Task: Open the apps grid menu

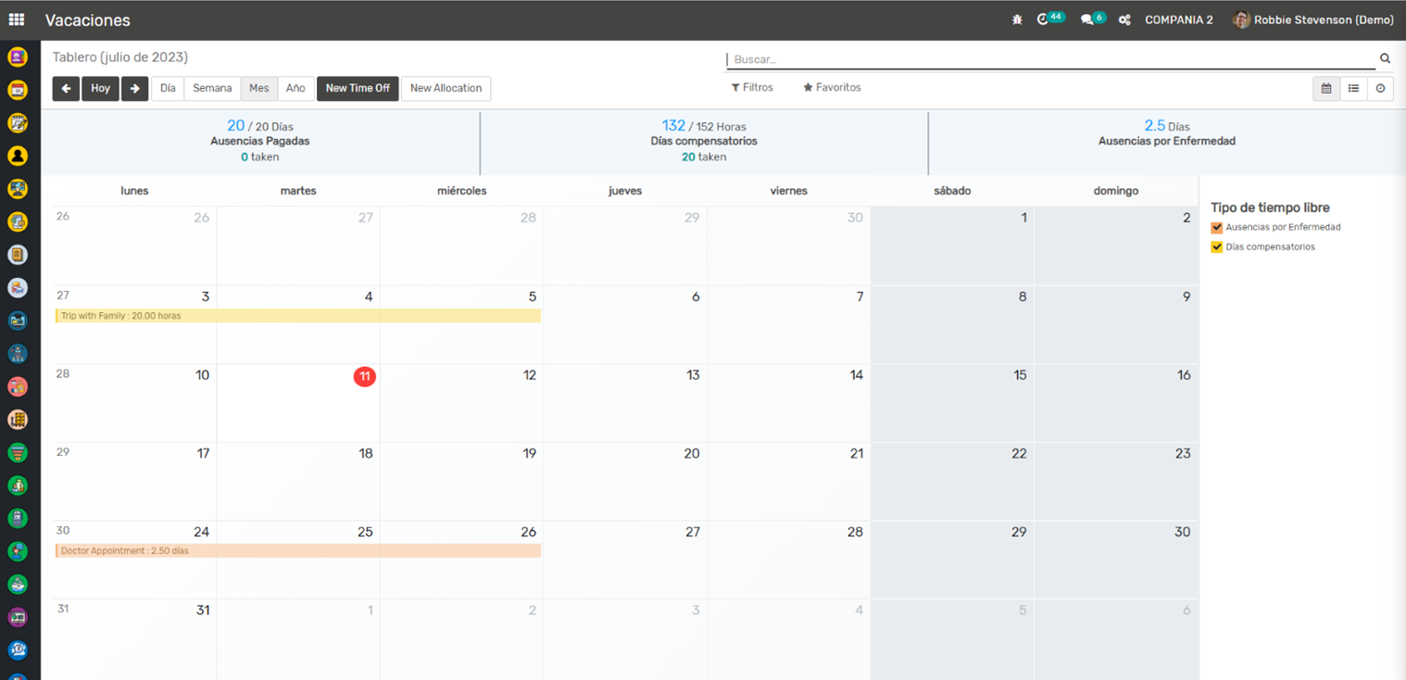Action: coord(17,19)
